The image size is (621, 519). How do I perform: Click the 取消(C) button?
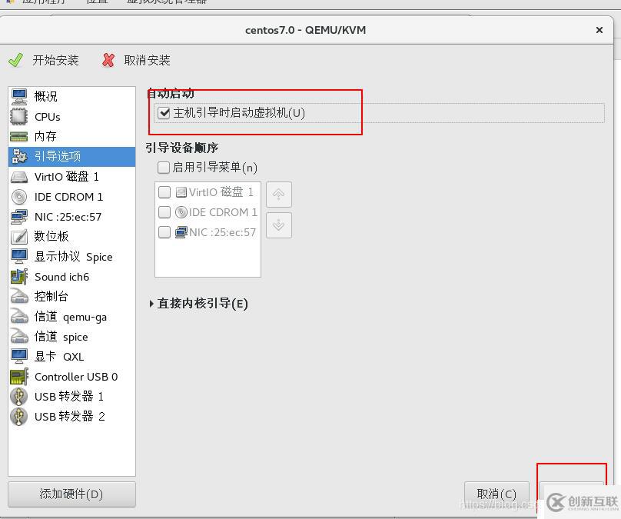496,494
